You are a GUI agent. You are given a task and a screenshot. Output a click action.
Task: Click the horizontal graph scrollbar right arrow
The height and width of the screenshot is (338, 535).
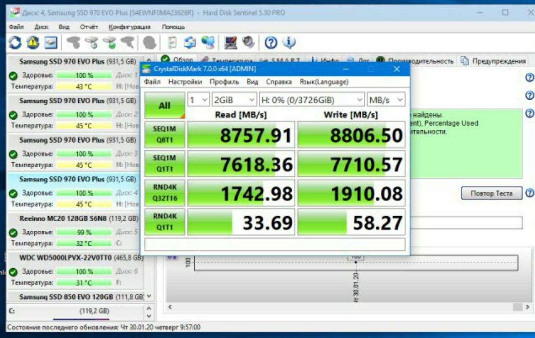pyautogui.click(x=528, y=307)
